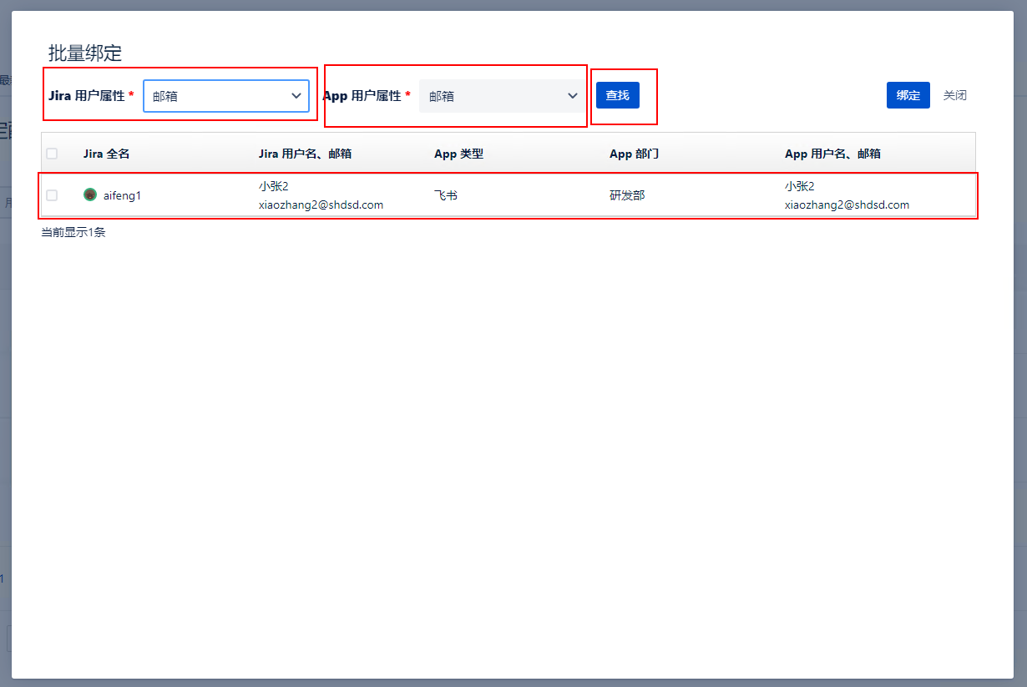Click the Jira 全名 column header
Screen dimensions: 1027x687
106,154
